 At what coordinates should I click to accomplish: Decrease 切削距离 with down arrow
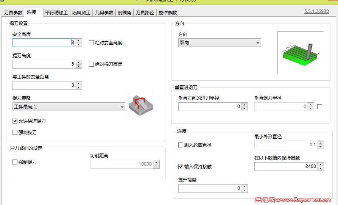pos(156,166)
